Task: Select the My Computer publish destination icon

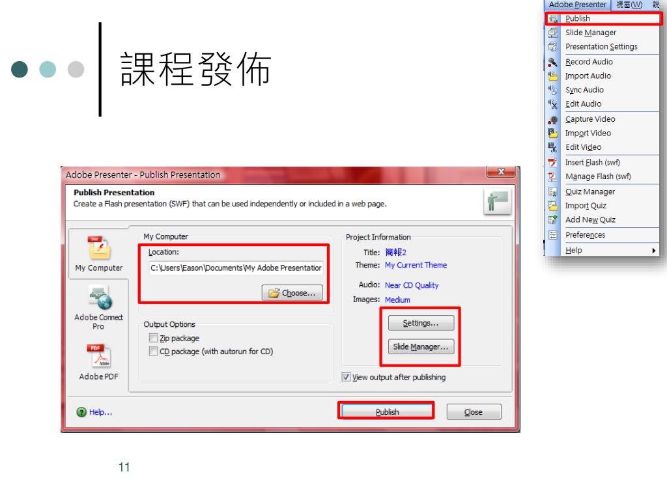Action: [99, 248]
